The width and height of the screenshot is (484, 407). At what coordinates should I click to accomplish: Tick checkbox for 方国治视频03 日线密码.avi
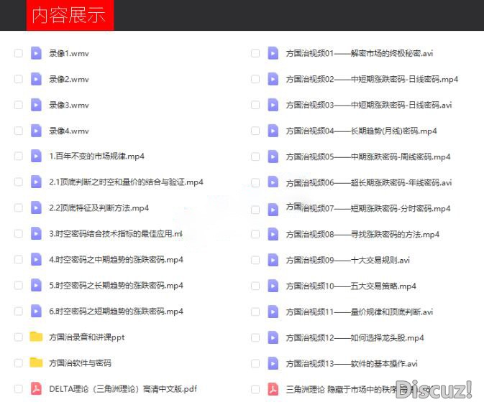tap(255, 105)
